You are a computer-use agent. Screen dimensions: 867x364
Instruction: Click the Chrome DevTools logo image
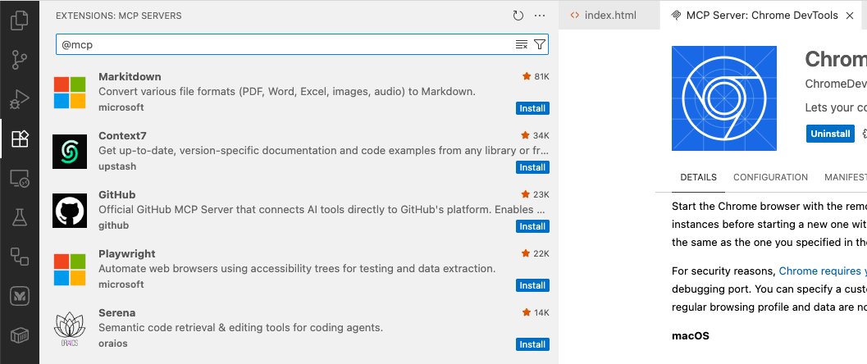[x=723, y=98]
